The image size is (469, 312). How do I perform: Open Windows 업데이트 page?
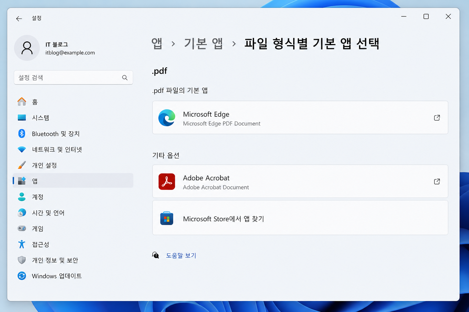73,276
